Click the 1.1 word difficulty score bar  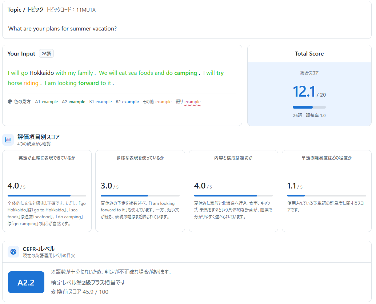[x=327, y=195]
